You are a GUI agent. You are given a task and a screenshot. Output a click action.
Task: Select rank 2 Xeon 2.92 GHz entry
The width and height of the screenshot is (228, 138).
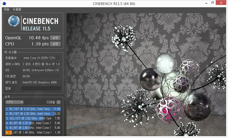(33, 114)
